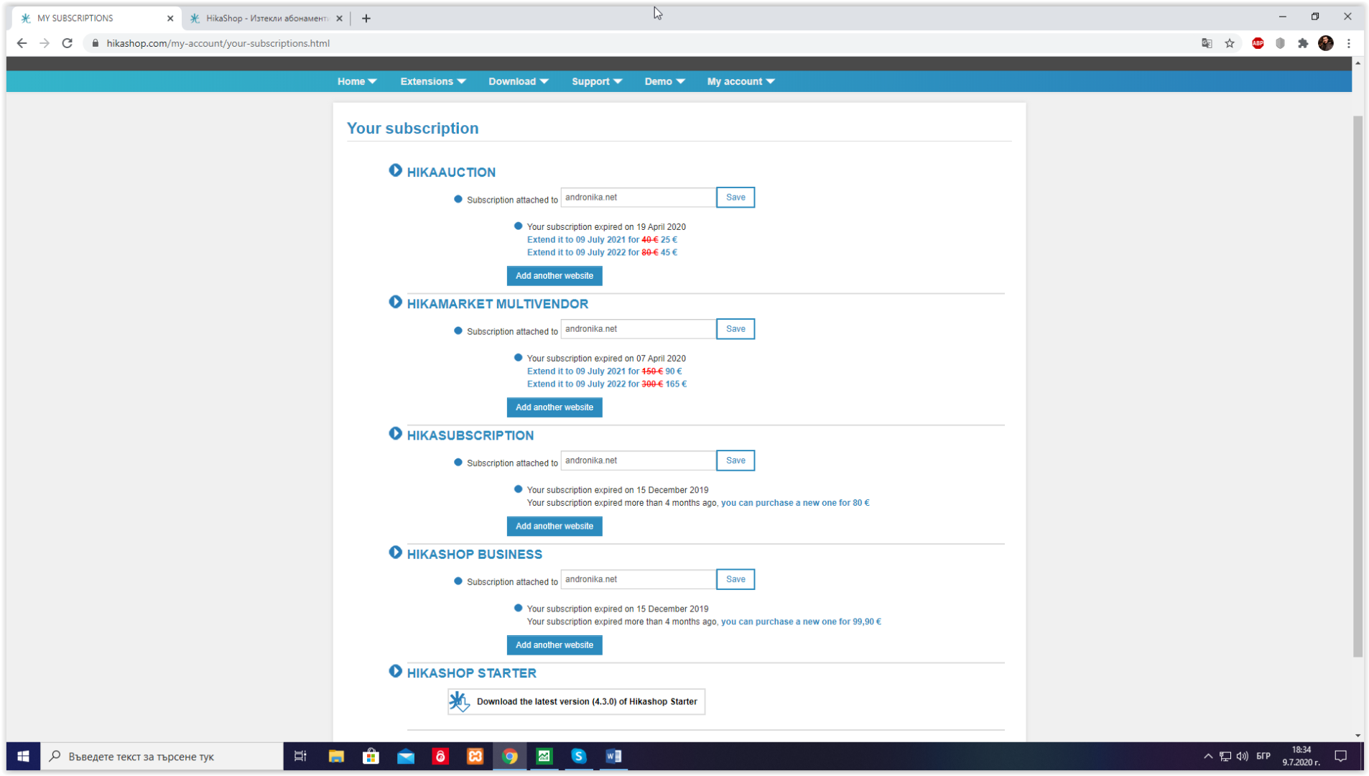The height and width of the screenshot is (776, 1369).
Task: Click the HikaSubscription website input field
Action: click(639, 460)
